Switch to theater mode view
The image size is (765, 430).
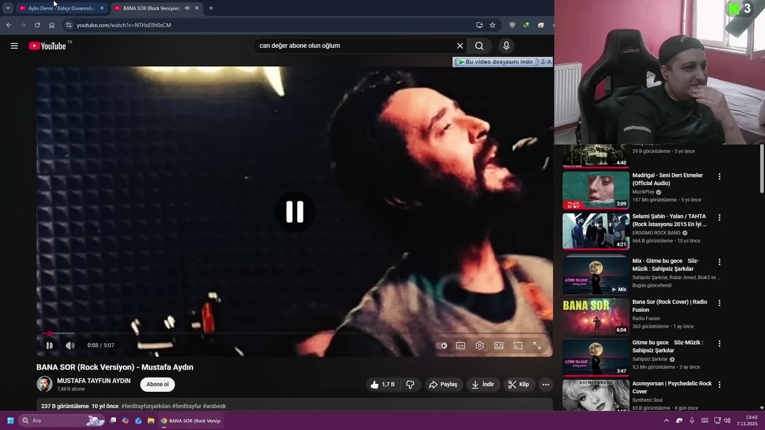pos(499,345)
